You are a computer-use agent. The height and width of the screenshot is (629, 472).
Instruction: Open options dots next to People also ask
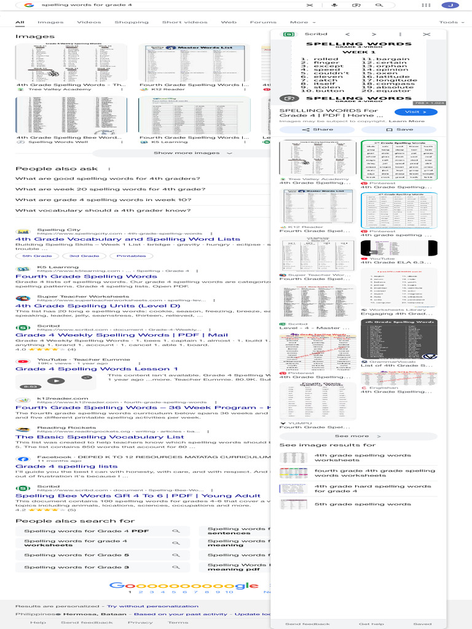pos(109,169)
